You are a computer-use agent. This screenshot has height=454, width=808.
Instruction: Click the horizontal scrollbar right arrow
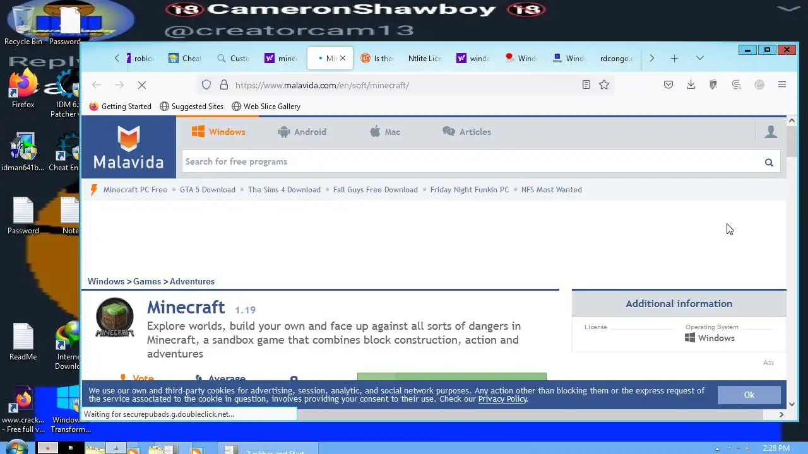point(781,414)
